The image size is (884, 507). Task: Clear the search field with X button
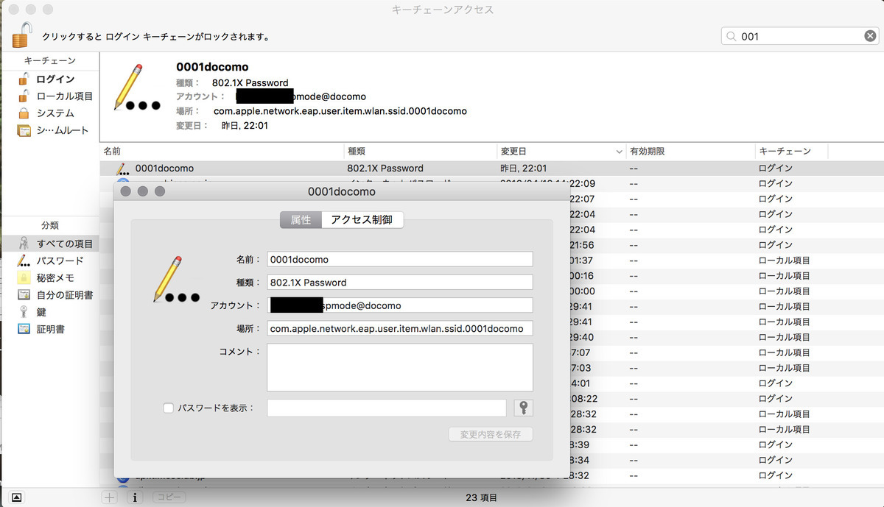(870, 36)
